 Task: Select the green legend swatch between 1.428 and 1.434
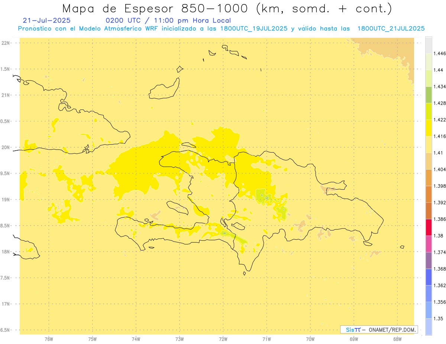coord(429,95)
